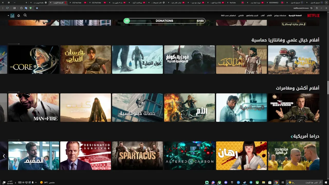
Task: Open Epic Games launcher in taskbar
Action: 232,182
